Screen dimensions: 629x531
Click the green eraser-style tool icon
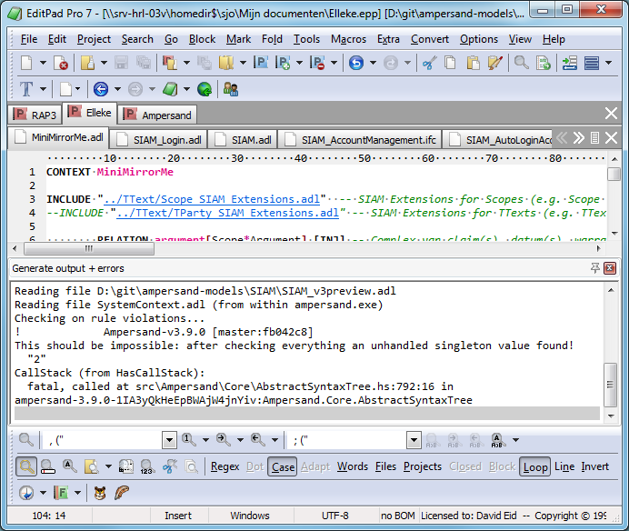(x=170, y=89)
